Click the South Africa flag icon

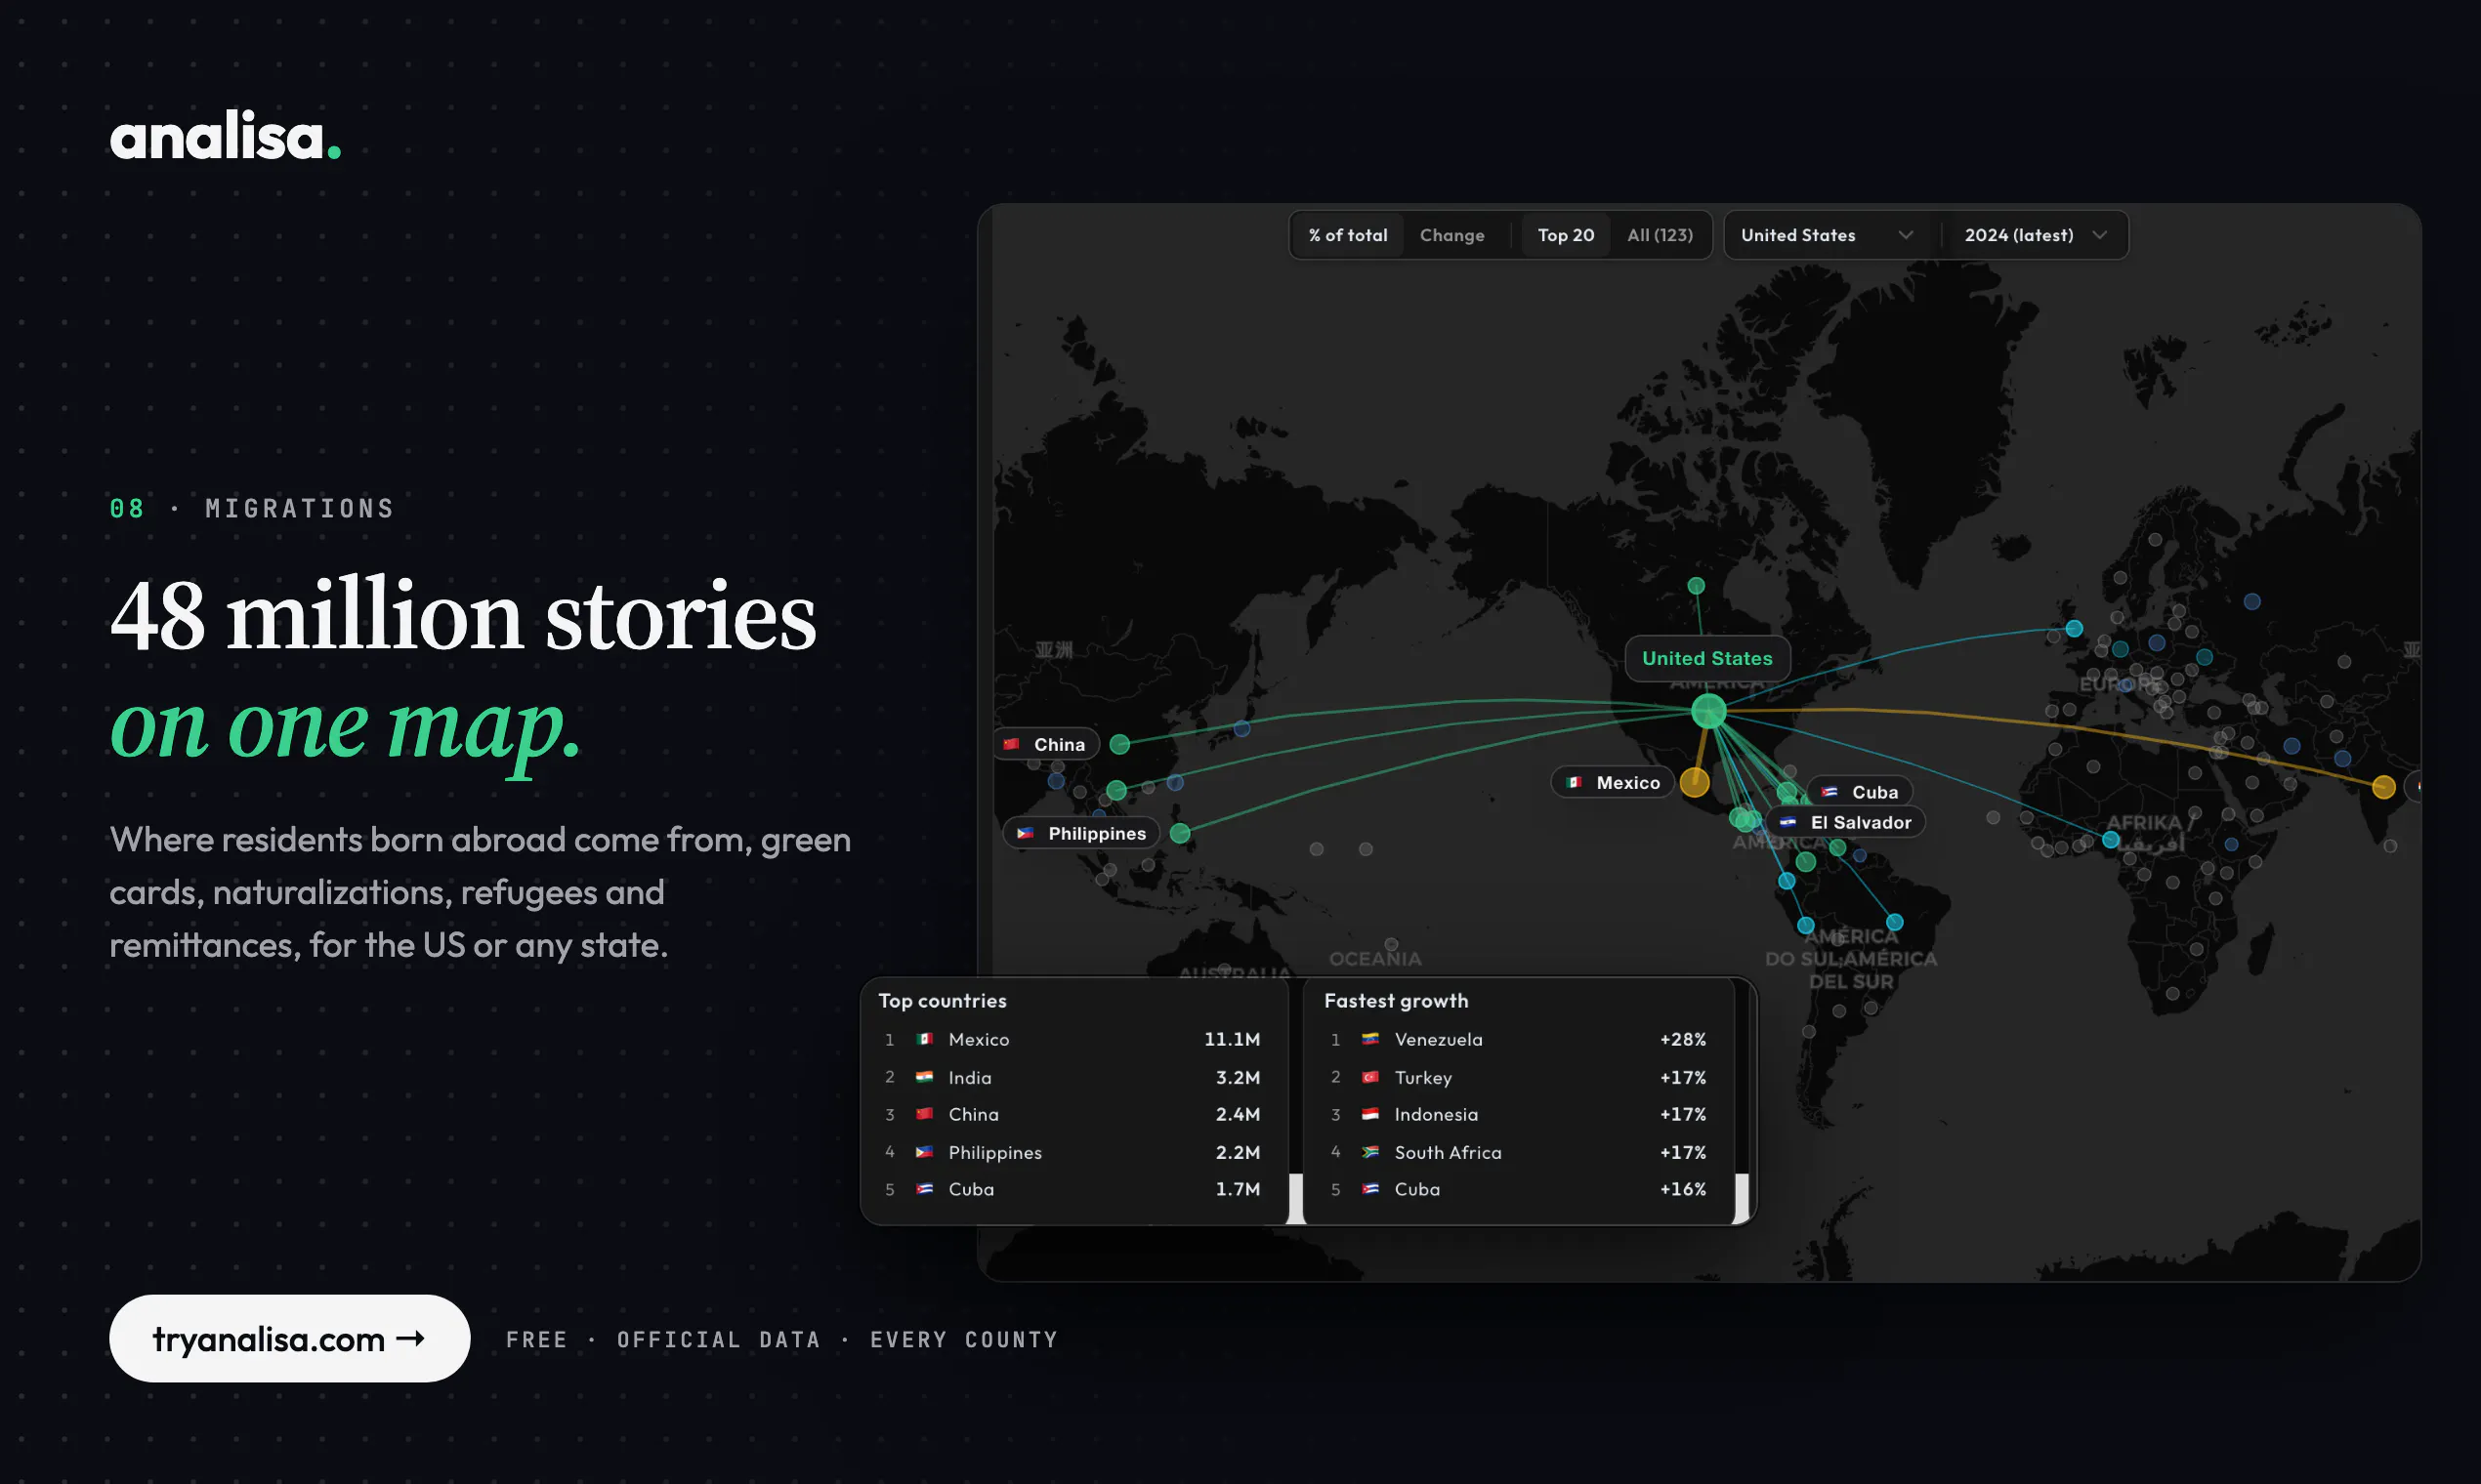click(1370, 1152)
